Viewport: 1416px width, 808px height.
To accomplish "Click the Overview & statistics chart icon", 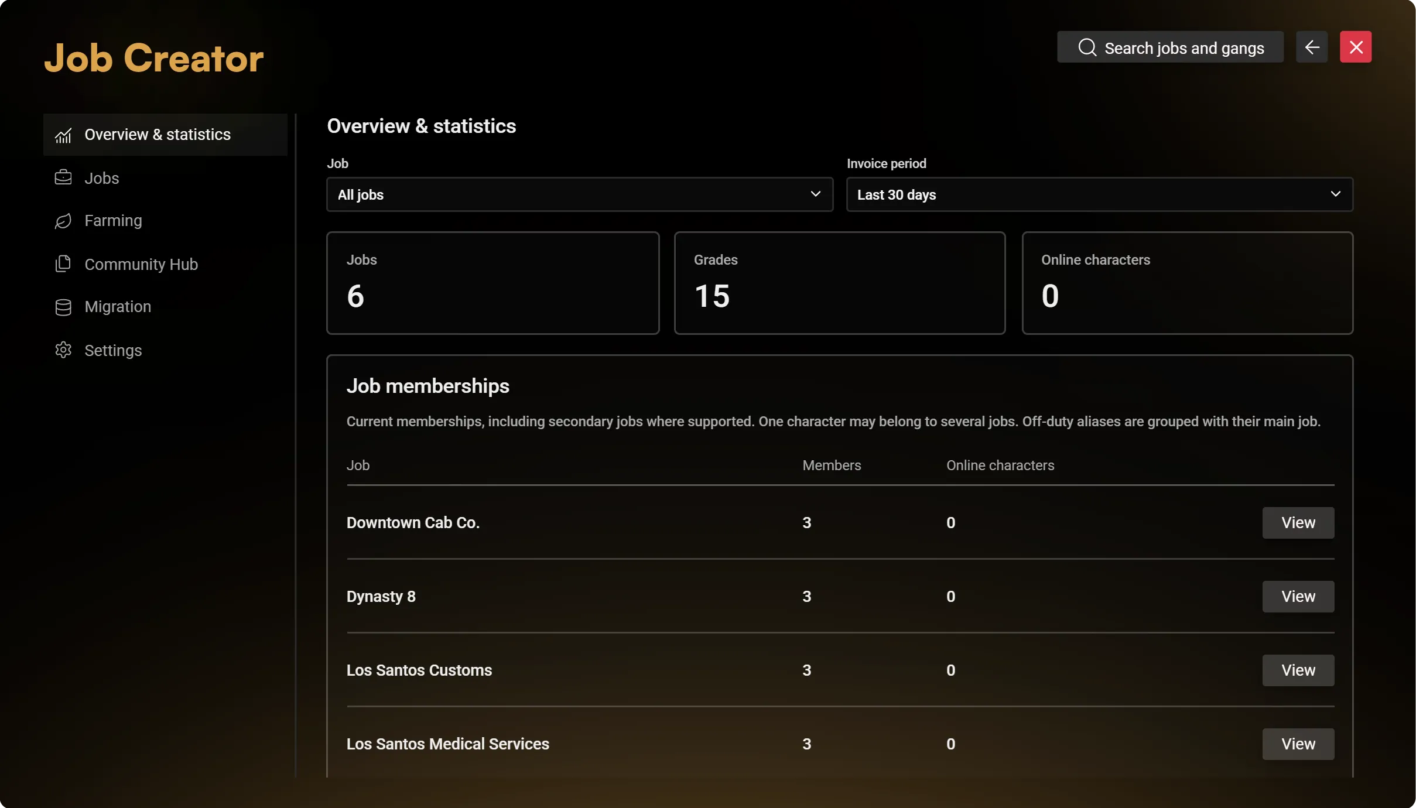I will [x=63, y=135].
